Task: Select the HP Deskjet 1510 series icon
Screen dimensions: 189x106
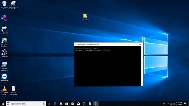Action: [x=4, y=30]
